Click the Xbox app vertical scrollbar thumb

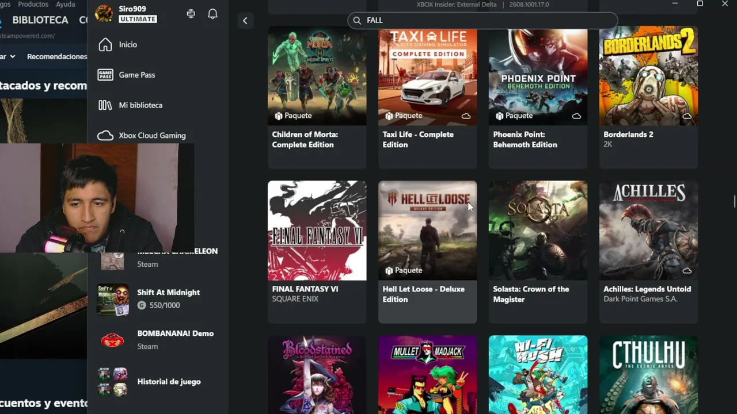(x=734, y=202)
